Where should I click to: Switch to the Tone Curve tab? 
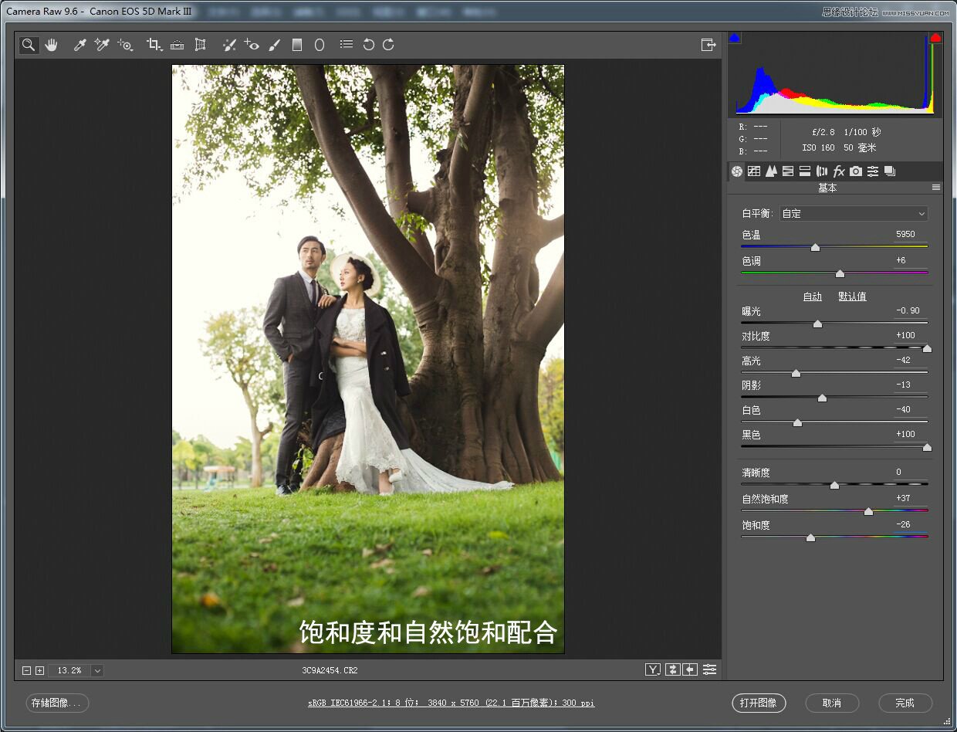tap(754, 171)
